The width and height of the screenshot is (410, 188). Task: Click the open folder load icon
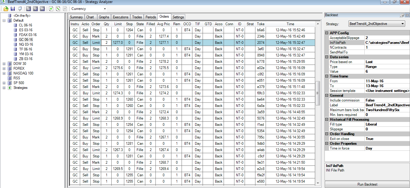coord(6,9)
